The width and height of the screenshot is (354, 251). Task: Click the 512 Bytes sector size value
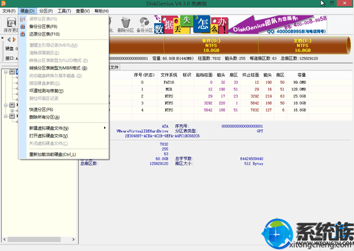(x=254, y=164)
